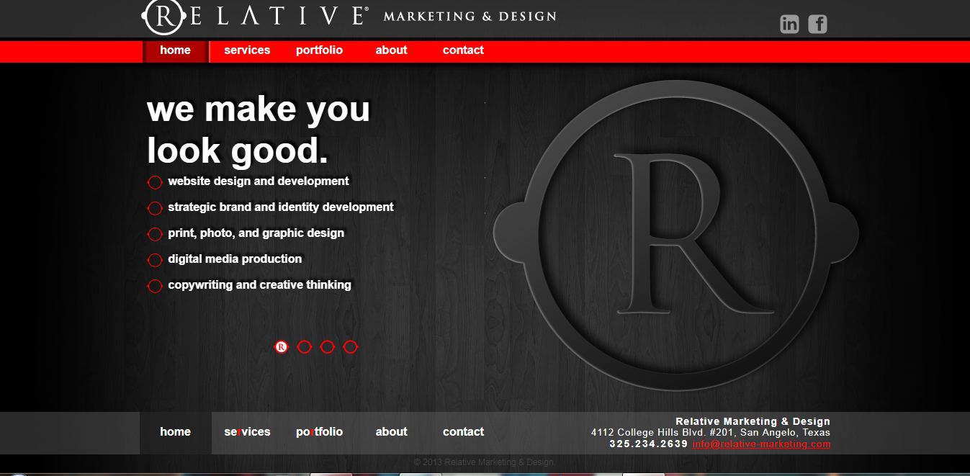This screenshot has height=476, width=970.
Task: Open the Facebook social icon
Action: pyautogui.click(x=817, y=24)
